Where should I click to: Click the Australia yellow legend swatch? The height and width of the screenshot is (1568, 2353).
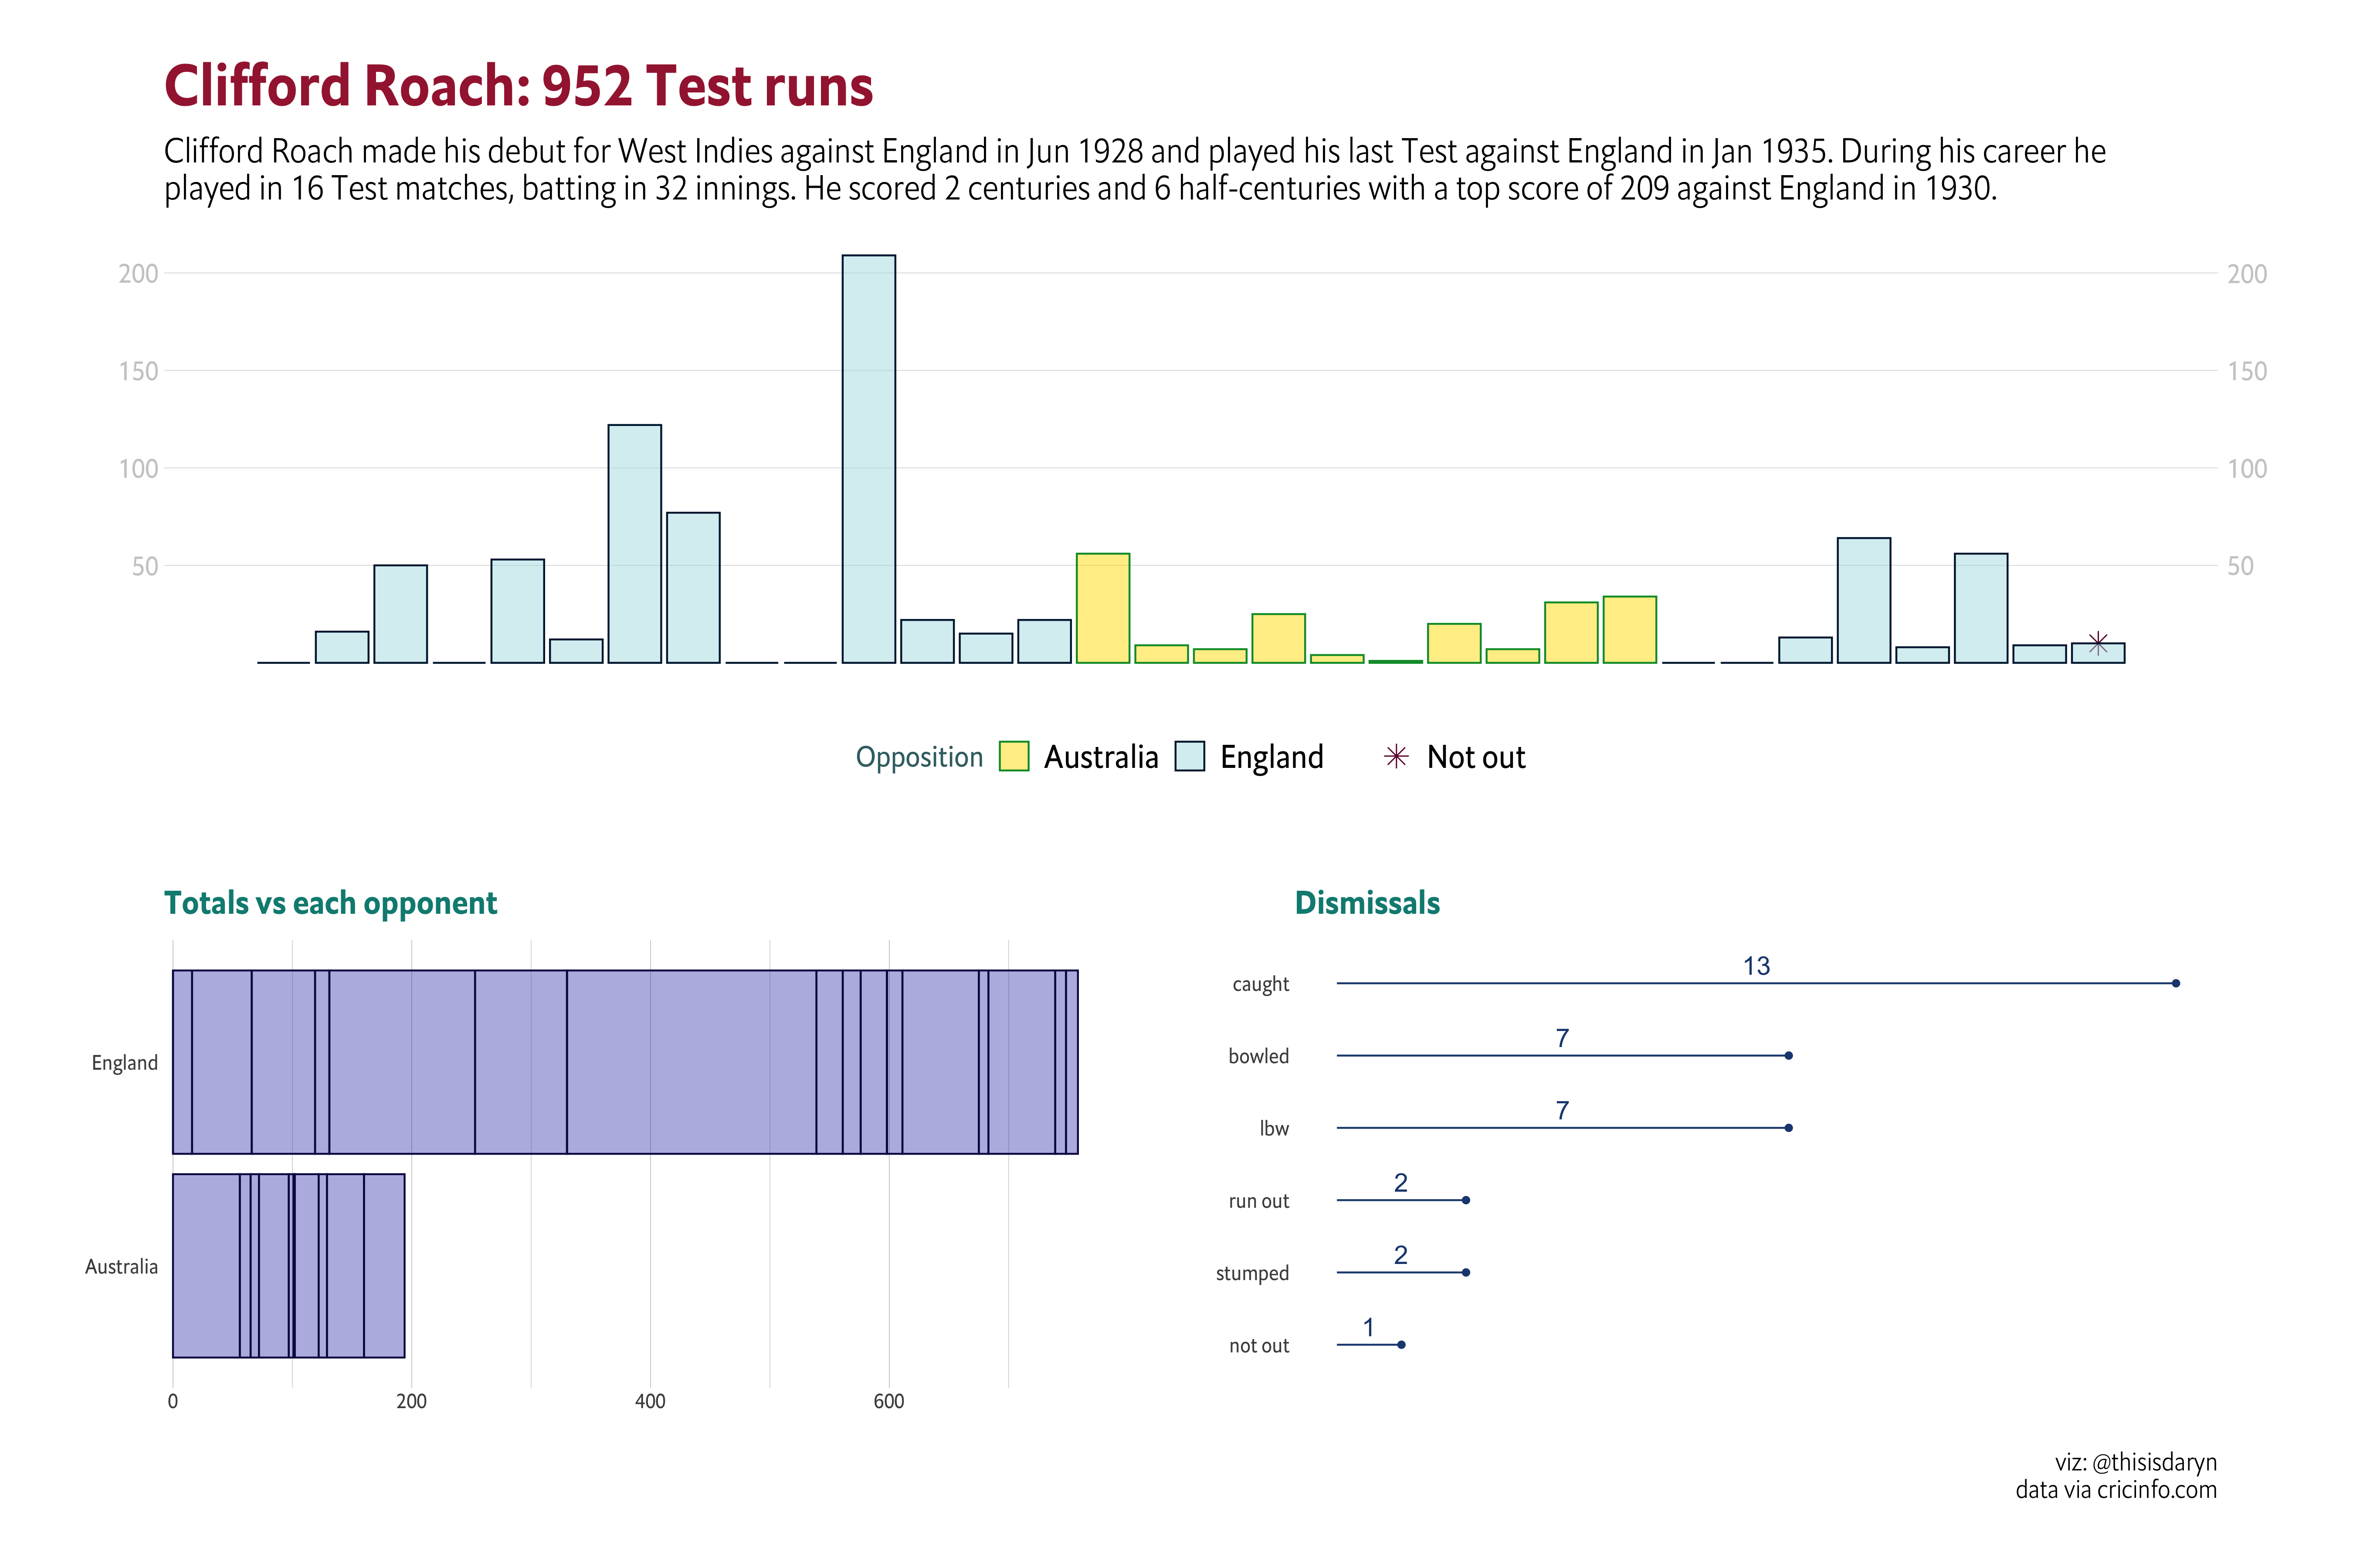(x=1014, y=756)
